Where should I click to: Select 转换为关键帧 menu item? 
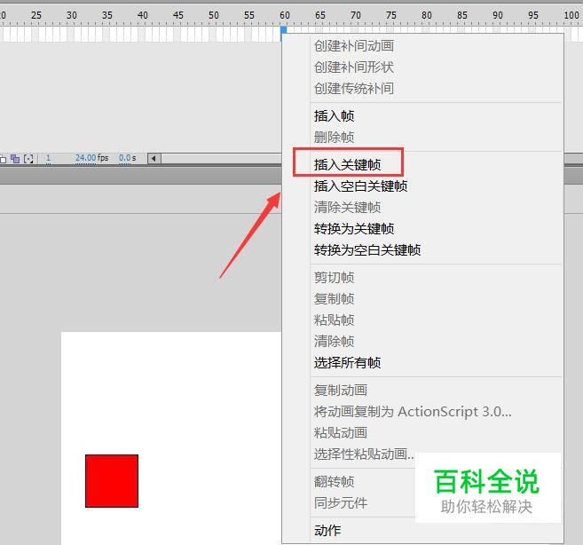[x=354, y=228]
